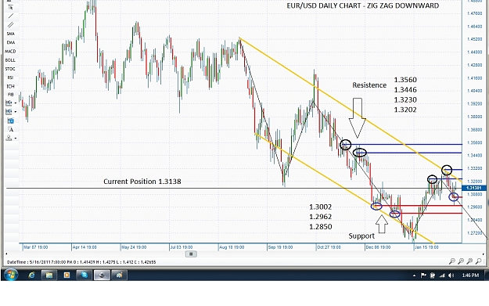Click the DateTime OHLC status bar text
The width and height of the screenshot is (489, 306).
coord(81,262)
